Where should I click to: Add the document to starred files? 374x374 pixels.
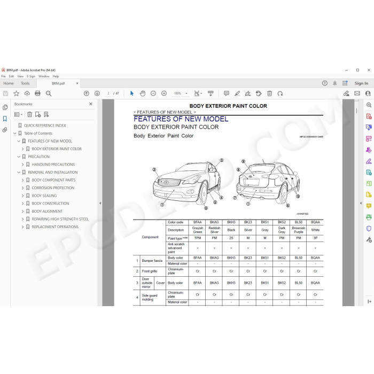[16, 93]
